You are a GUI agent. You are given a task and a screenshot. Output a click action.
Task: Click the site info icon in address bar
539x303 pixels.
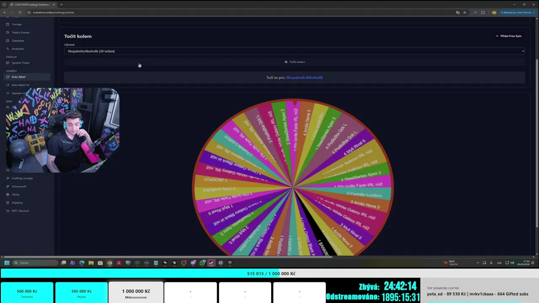(29, 12)
